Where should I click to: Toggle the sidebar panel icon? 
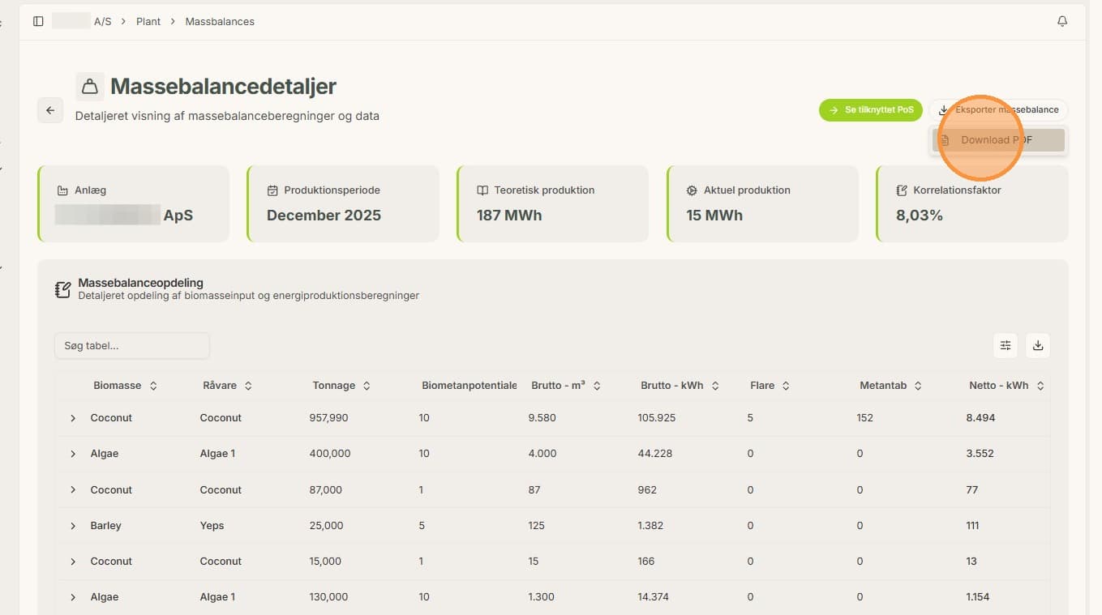click(38, 22)
